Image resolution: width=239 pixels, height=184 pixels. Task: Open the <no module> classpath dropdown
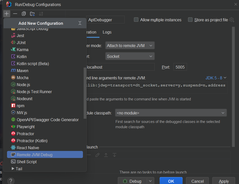pyautogui.click(x=171, y=113)
